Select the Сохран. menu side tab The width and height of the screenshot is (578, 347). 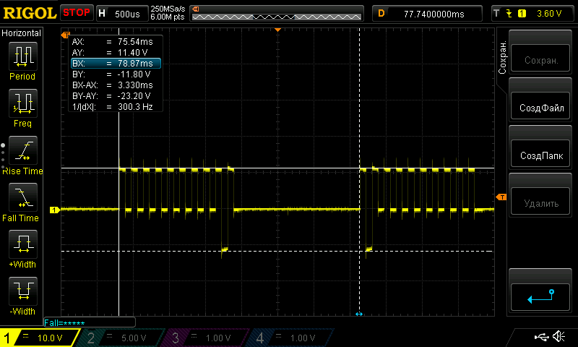click(502, 58)
